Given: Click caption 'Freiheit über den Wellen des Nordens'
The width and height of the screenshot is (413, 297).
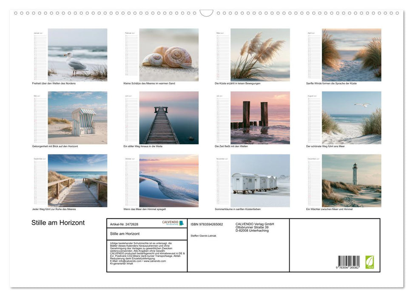Looking at the screenshot, I should click(54, 83).
